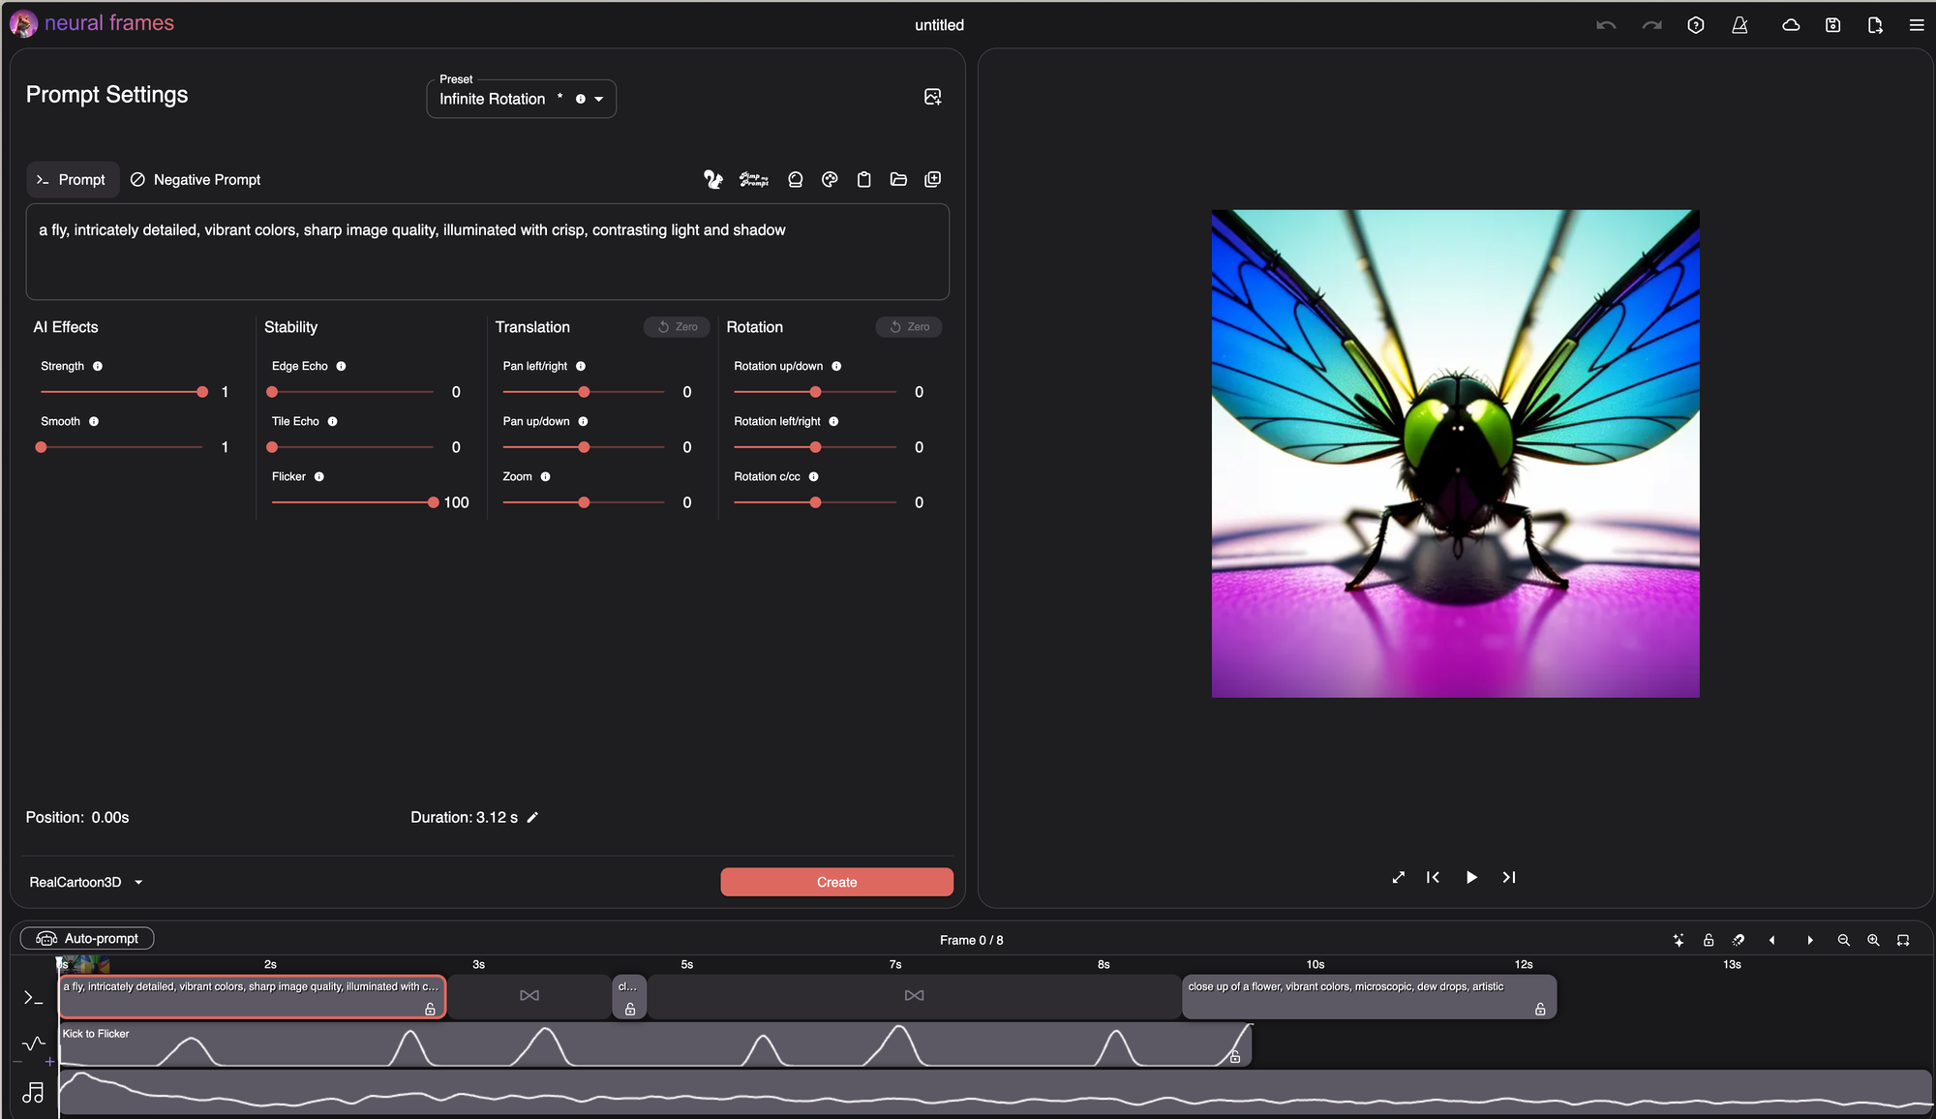
Task: Click the Auto-prompt button
Action: pyautogui.click(x=87, y=938)
